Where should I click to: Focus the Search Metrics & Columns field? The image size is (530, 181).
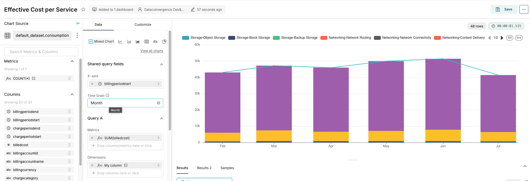tap(41, 52)
